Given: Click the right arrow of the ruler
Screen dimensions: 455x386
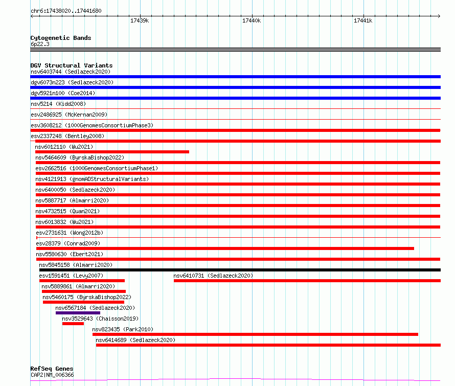Looking at the screenshot, I should click(439, 16).
